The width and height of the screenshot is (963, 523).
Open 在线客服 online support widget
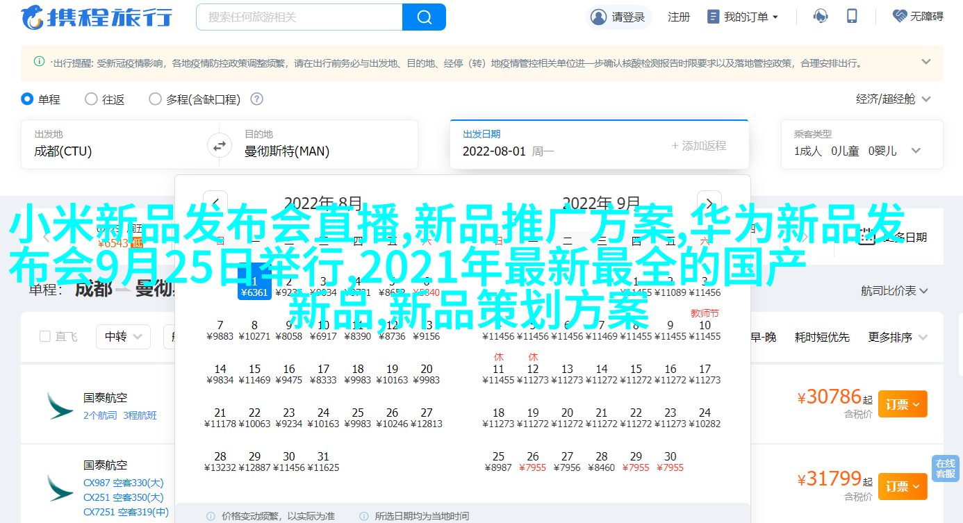click(x=945, y=469)
